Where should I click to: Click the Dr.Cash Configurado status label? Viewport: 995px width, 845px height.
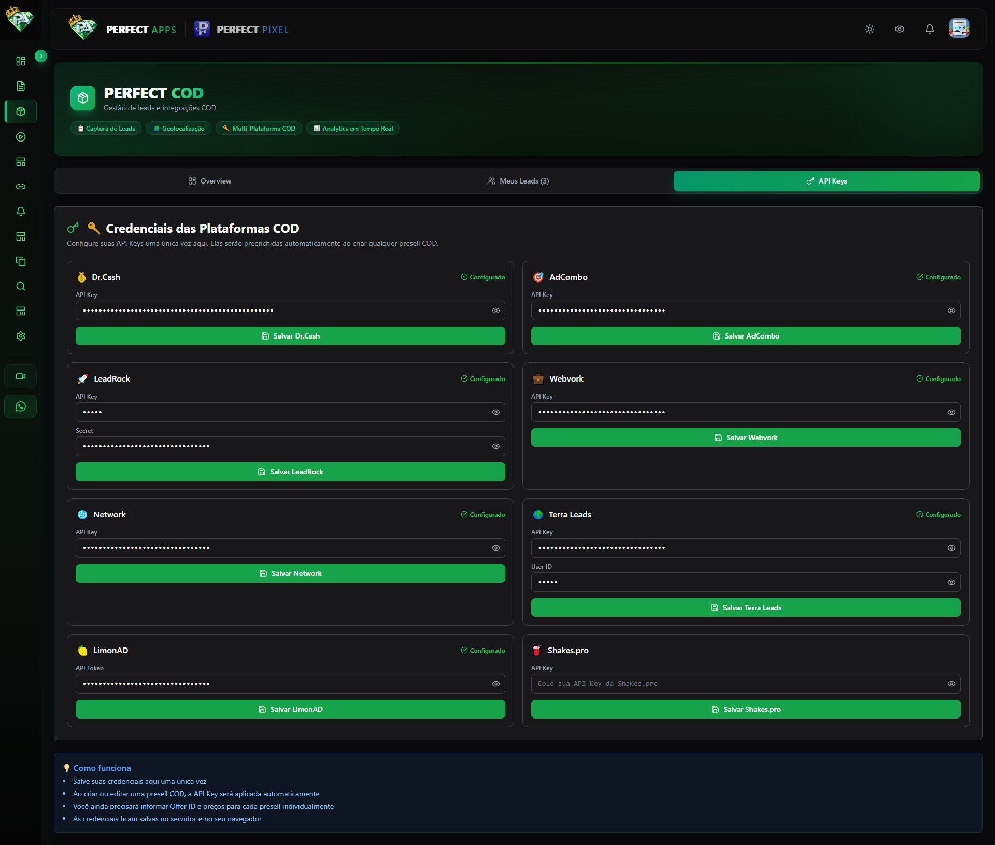click(x=483, y=277)
